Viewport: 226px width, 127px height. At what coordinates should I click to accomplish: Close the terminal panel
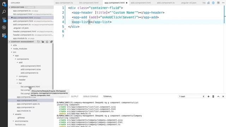pyautogui.click(x=223, y=96)
